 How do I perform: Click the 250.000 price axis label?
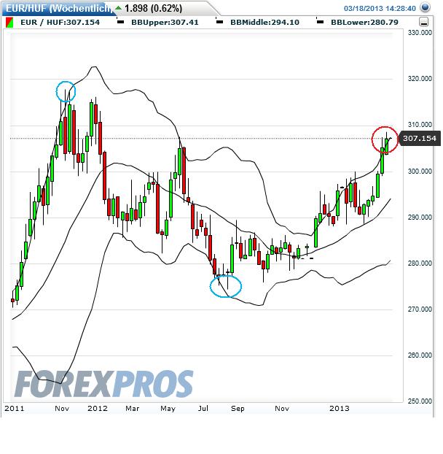[x=420, y=401]
